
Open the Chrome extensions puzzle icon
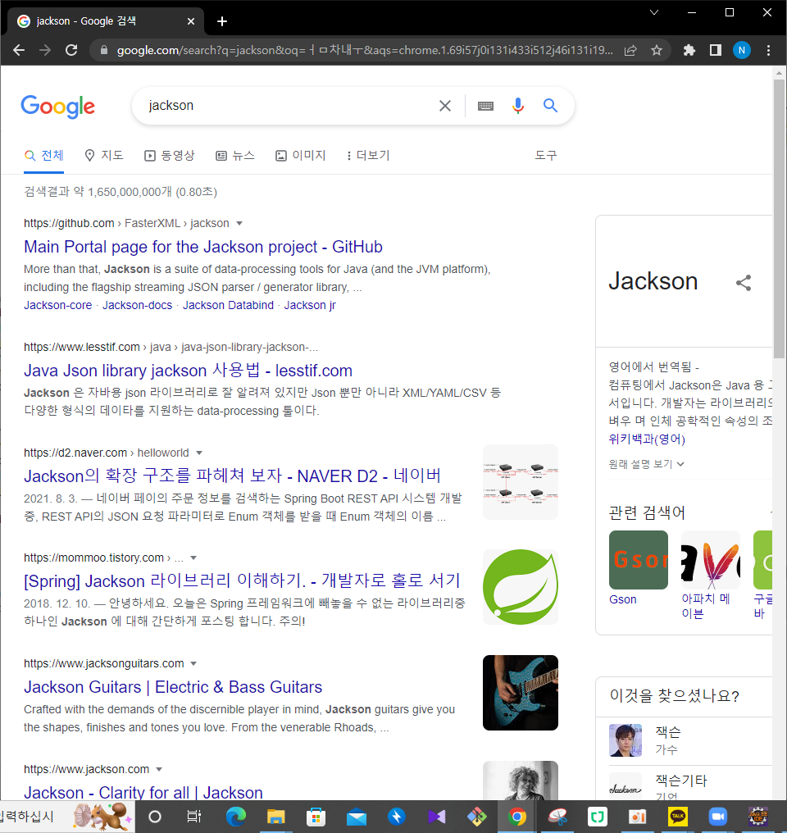coord(689,51)
